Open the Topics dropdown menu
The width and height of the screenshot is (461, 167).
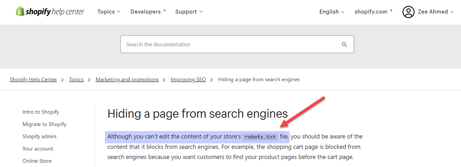click(109, 12)
